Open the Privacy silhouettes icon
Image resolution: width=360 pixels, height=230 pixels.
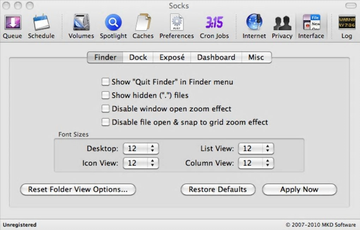[x=282, y=23]
